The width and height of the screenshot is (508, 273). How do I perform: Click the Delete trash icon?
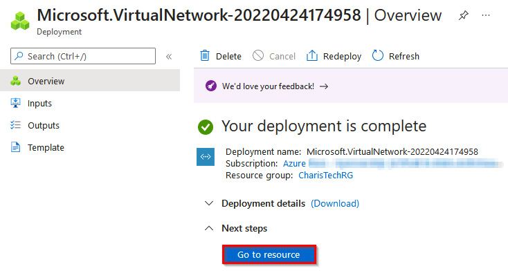205,55
